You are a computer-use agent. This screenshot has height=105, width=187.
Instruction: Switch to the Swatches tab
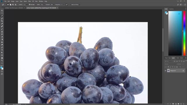(172, 9)
